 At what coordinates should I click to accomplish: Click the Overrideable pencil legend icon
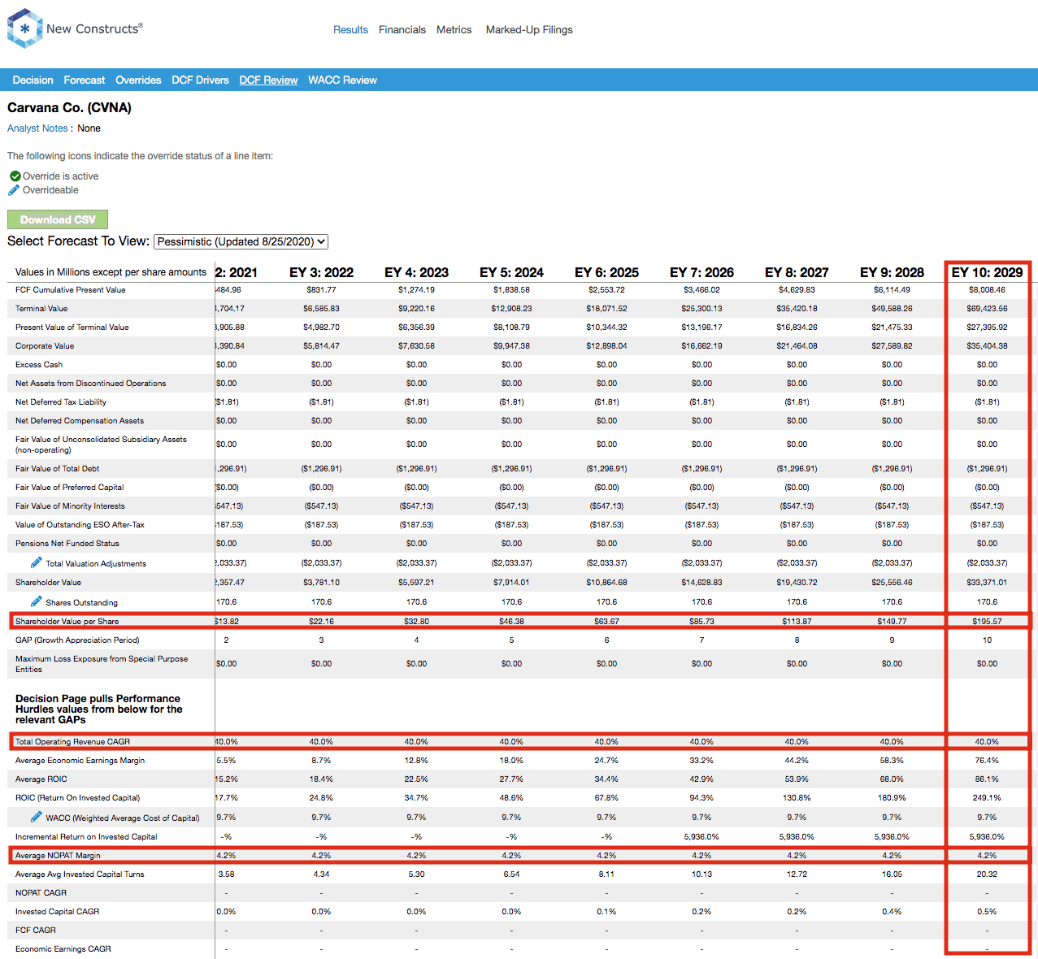[14, 190]
